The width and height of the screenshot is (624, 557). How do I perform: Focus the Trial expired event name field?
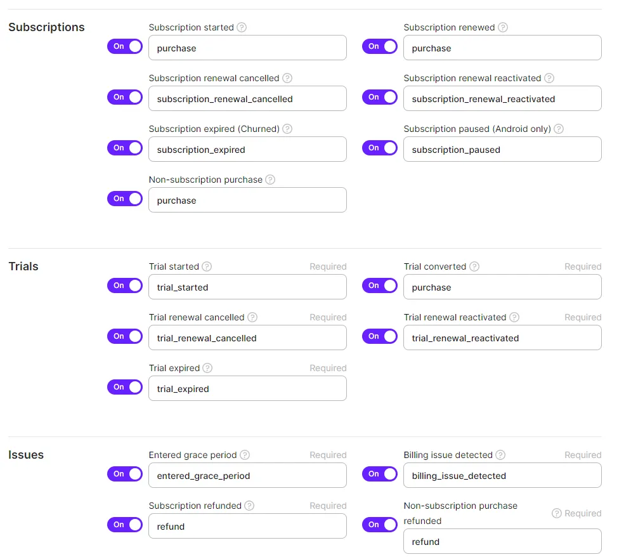(247, 389)
